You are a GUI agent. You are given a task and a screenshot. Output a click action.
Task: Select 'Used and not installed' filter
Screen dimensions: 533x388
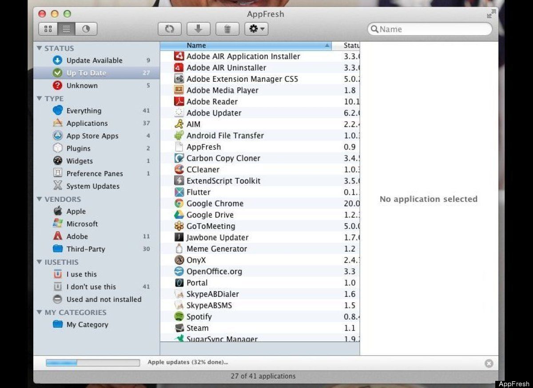click(96, 299)
